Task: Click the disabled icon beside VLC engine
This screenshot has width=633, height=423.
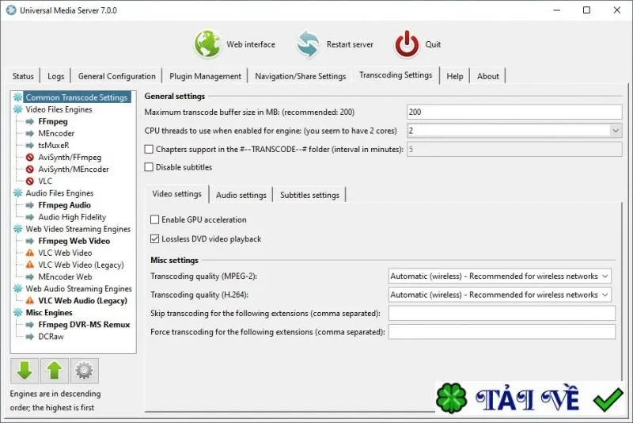Action: [30, 181]
